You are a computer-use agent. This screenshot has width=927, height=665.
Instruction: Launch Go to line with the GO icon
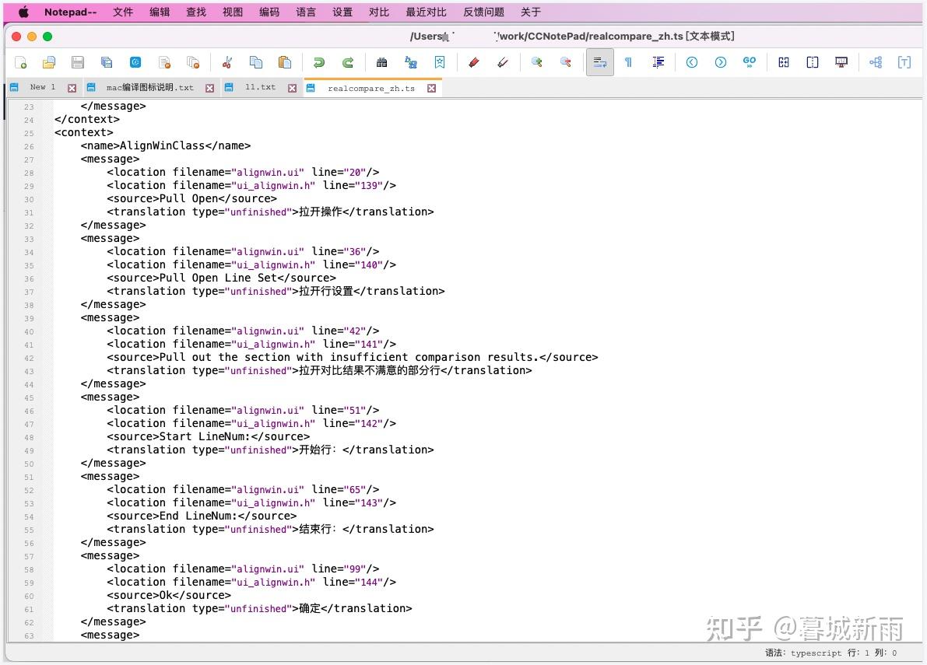pyautogui.click(x=749, y=62)
